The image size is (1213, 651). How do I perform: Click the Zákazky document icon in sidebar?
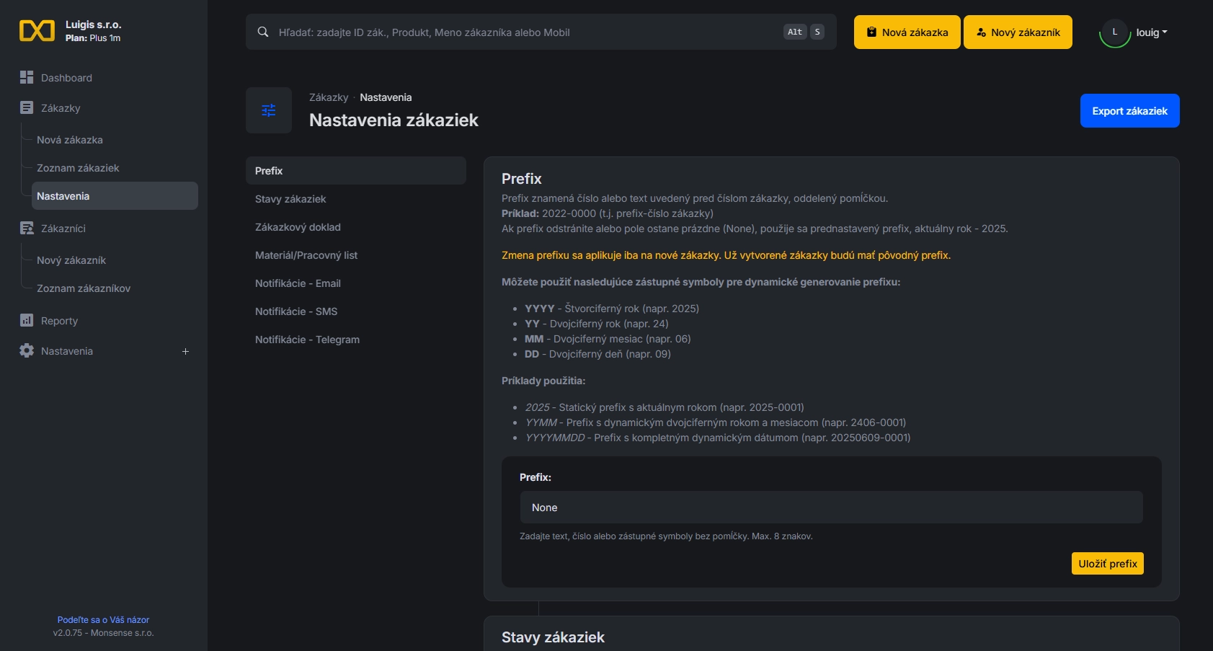tap(27, 107)
